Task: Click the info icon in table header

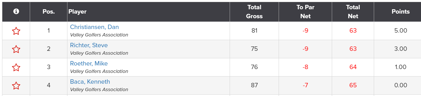Action: click(16, 11)
